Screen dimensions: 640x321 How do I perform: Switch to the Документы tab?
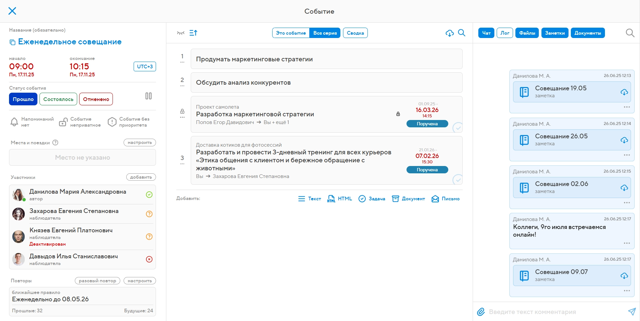pyautogui.click(x=588, y=33)
